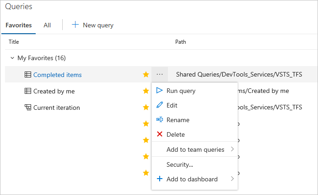Click the Run query play icon
The height and width of the screenshot is (195, 318).
[x=159, y=91]
